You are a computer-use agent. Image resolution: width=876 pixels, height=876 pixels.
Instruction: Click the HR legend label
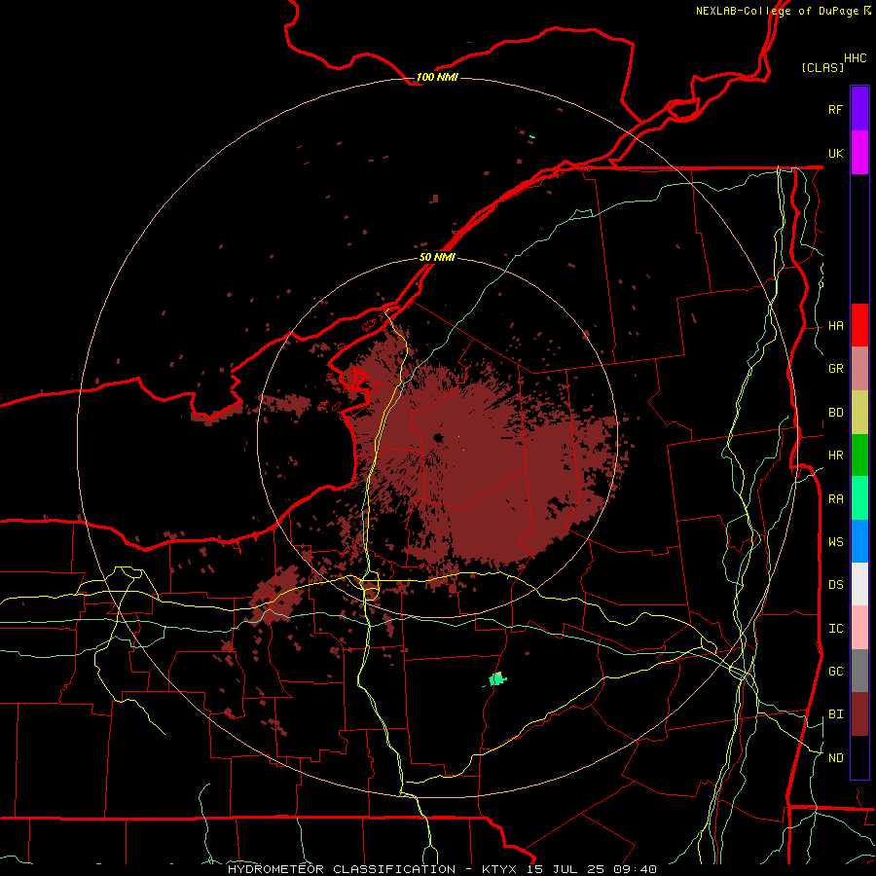[836, 456]
